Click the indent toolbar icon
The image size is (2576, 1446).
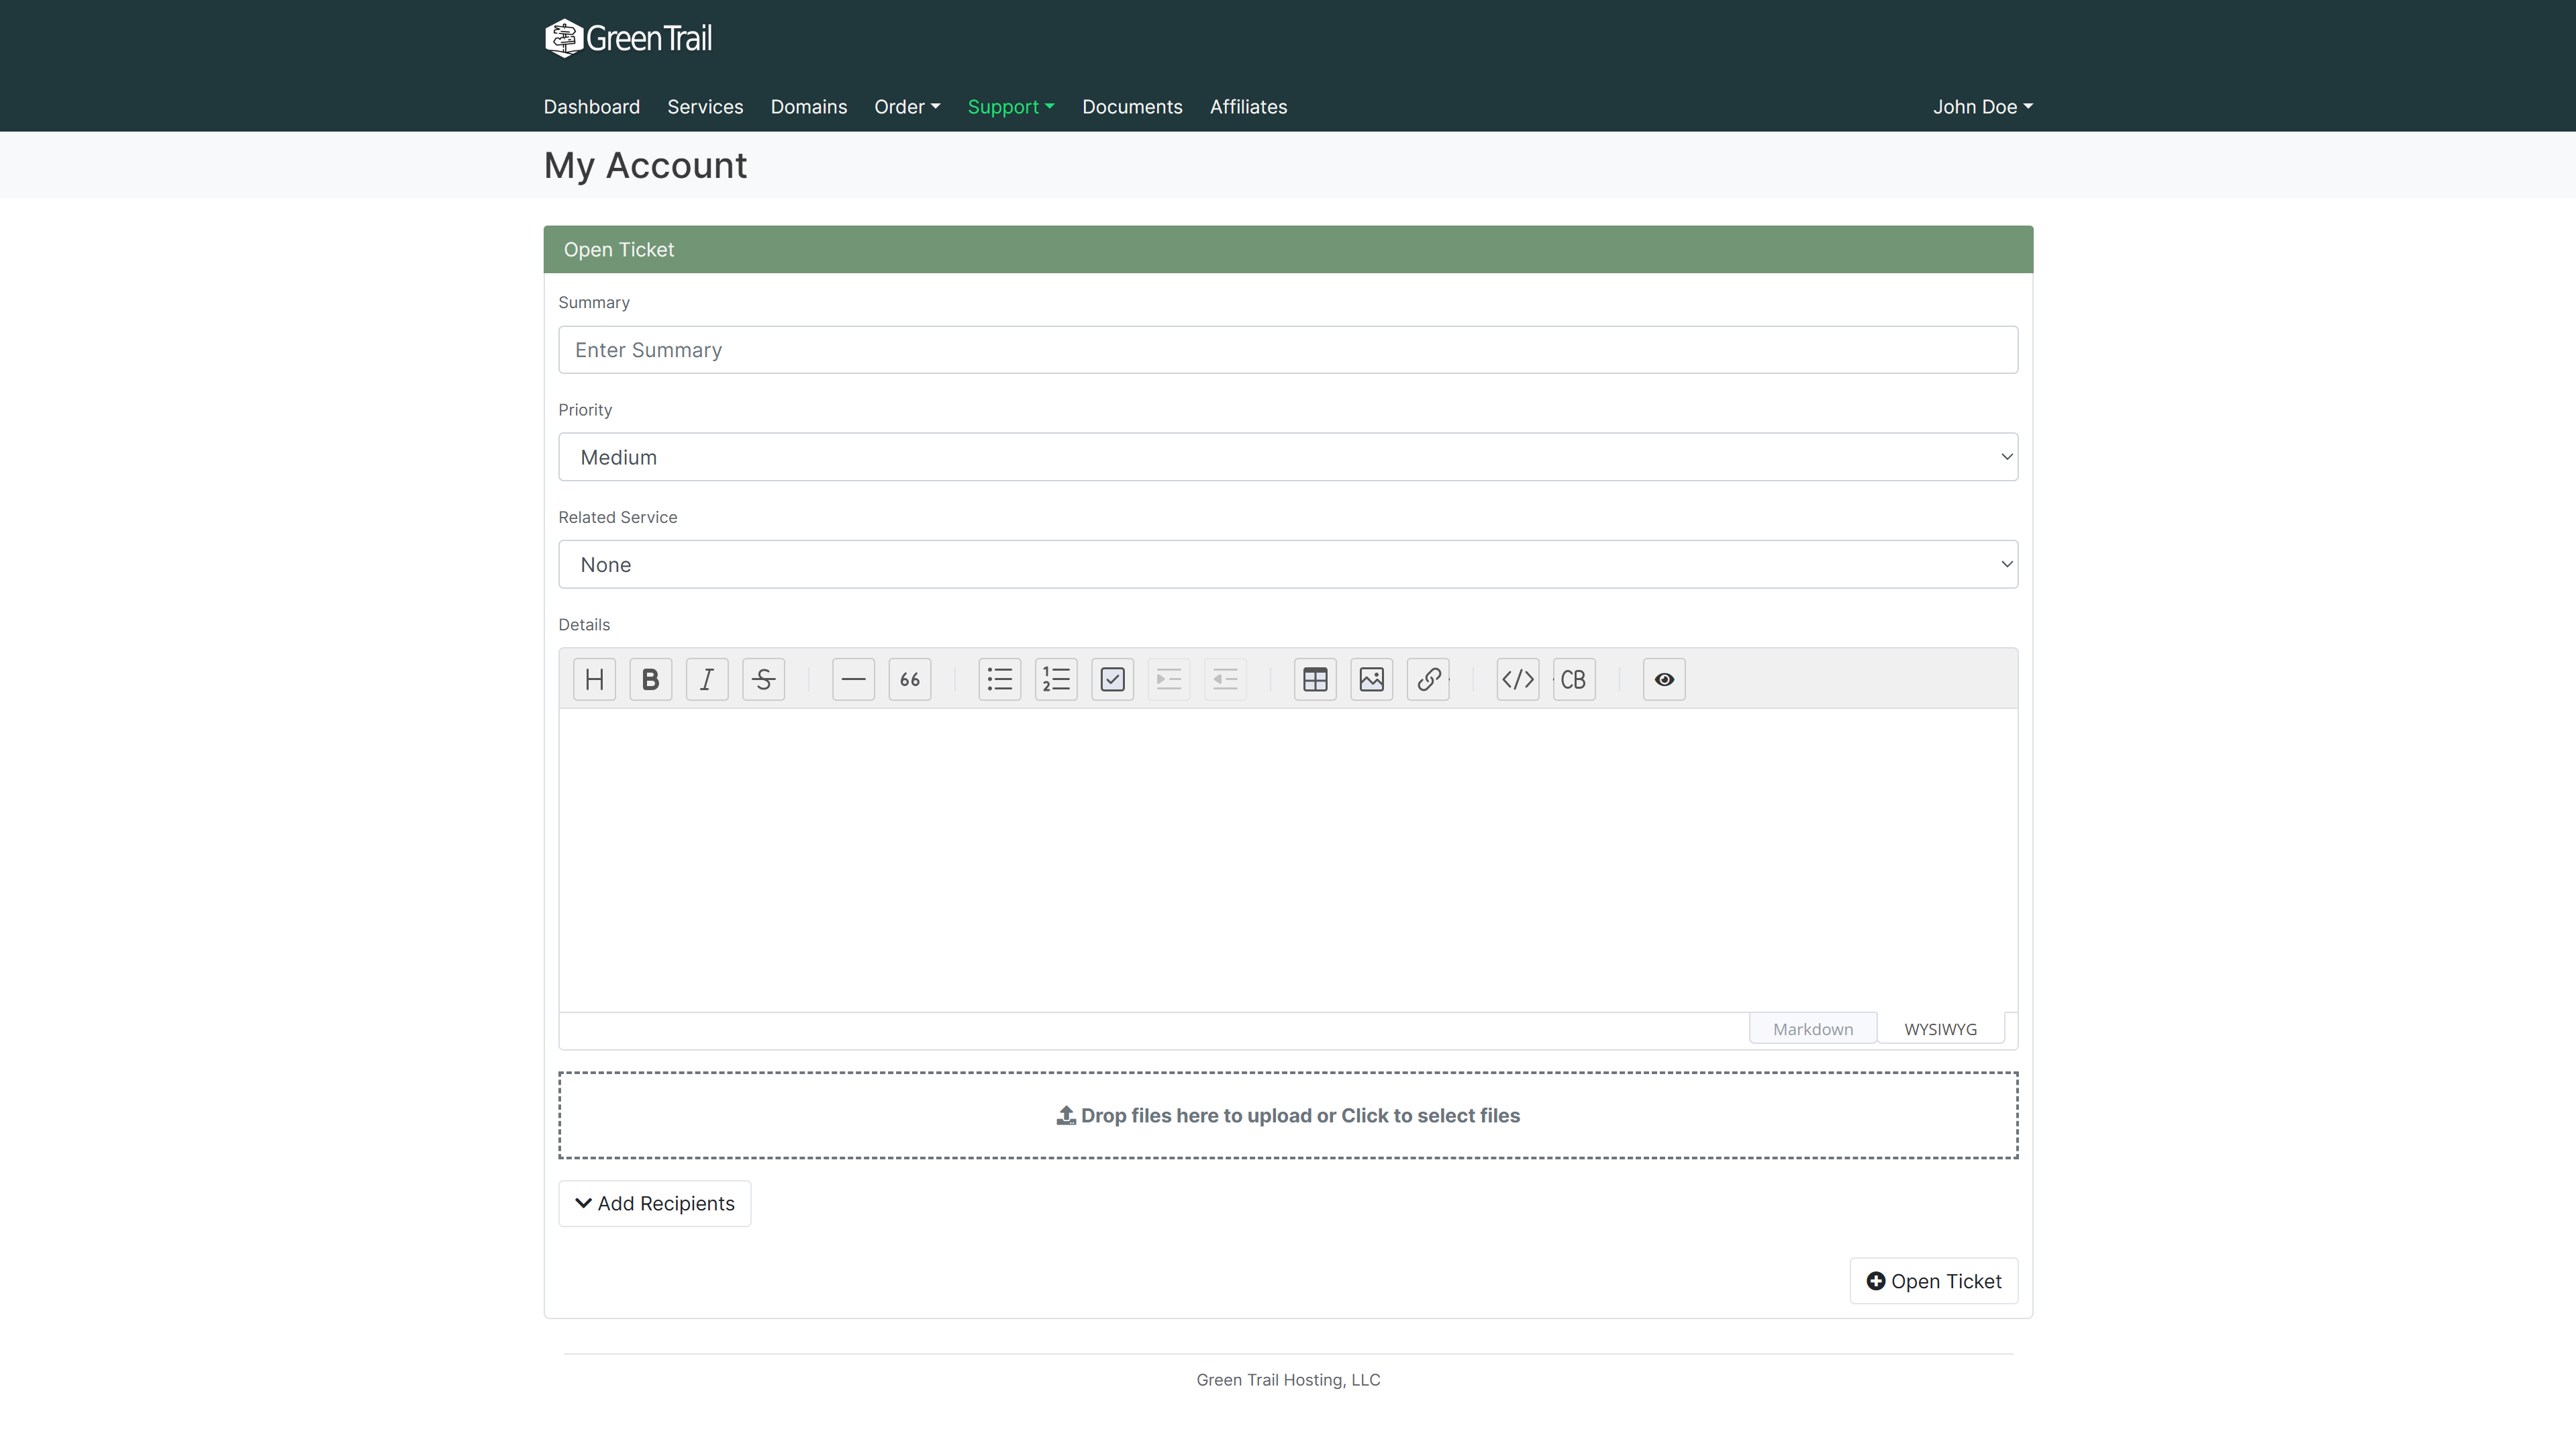[1169, 680]
